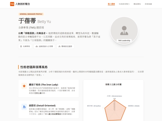Click the 道路救援市占領導 tag chip
This screenshot has width=162, height=121.
point(44,46)
